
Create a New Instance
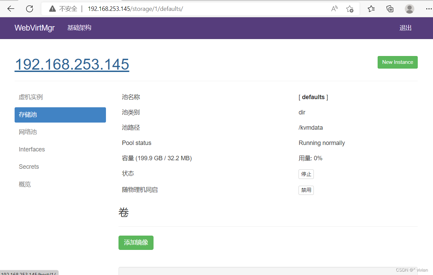point(398,62)
